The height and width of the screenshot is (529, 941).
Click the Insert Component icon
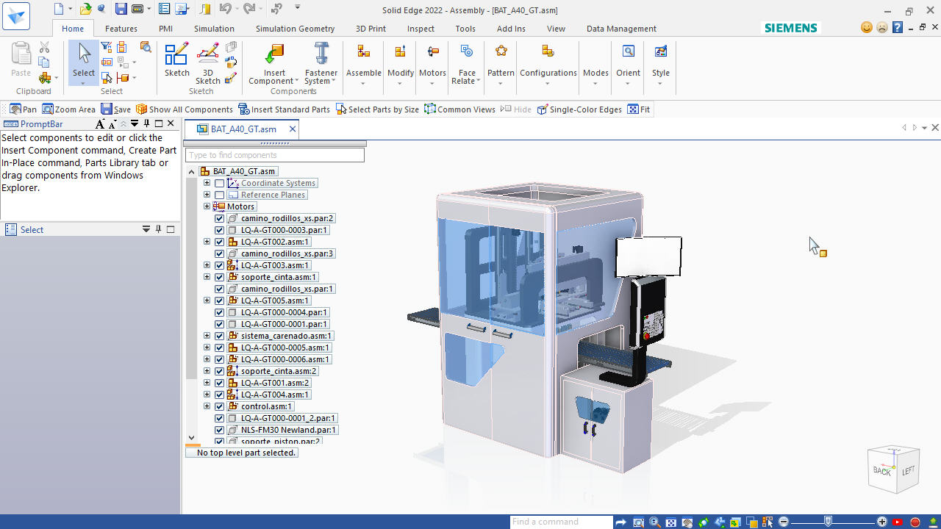274,54
